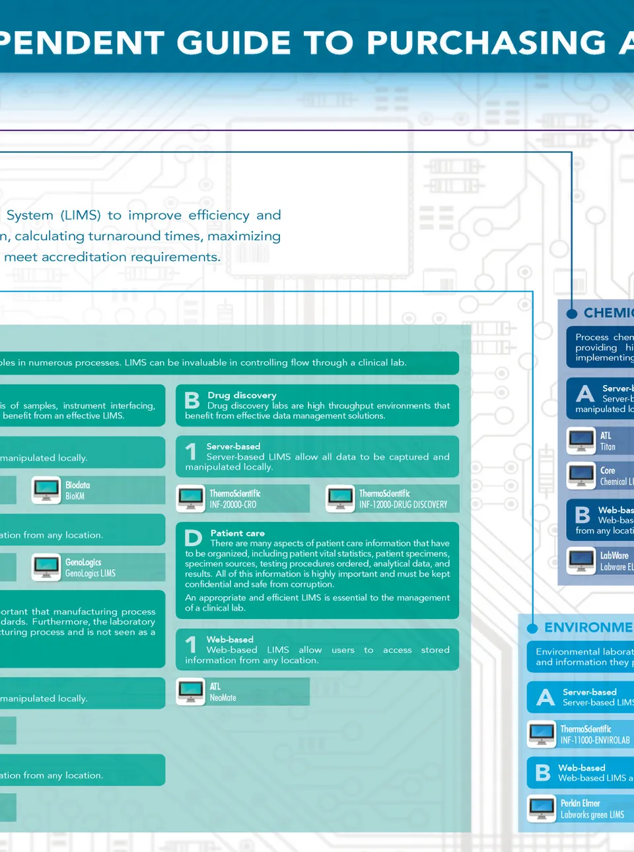634x852 pixels.
Task: Click the round dot beside the Chemical heading
Action: pos(572,314)
